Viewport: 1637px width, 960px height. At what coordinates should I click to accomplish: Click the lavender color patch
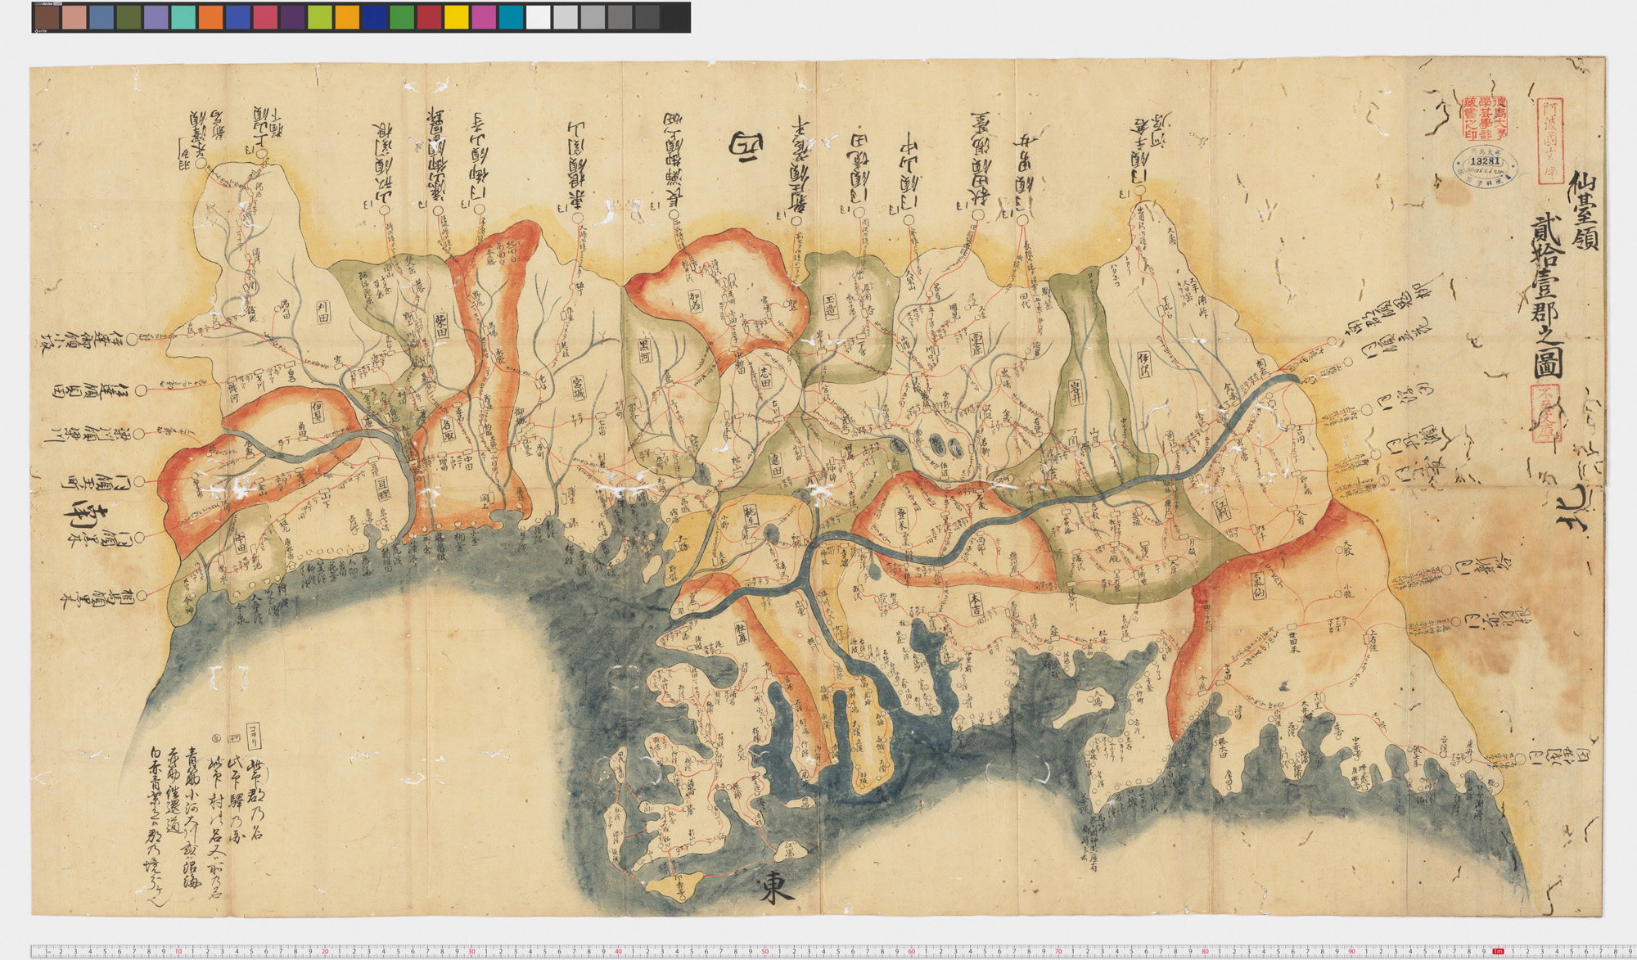tap(156, 17)
